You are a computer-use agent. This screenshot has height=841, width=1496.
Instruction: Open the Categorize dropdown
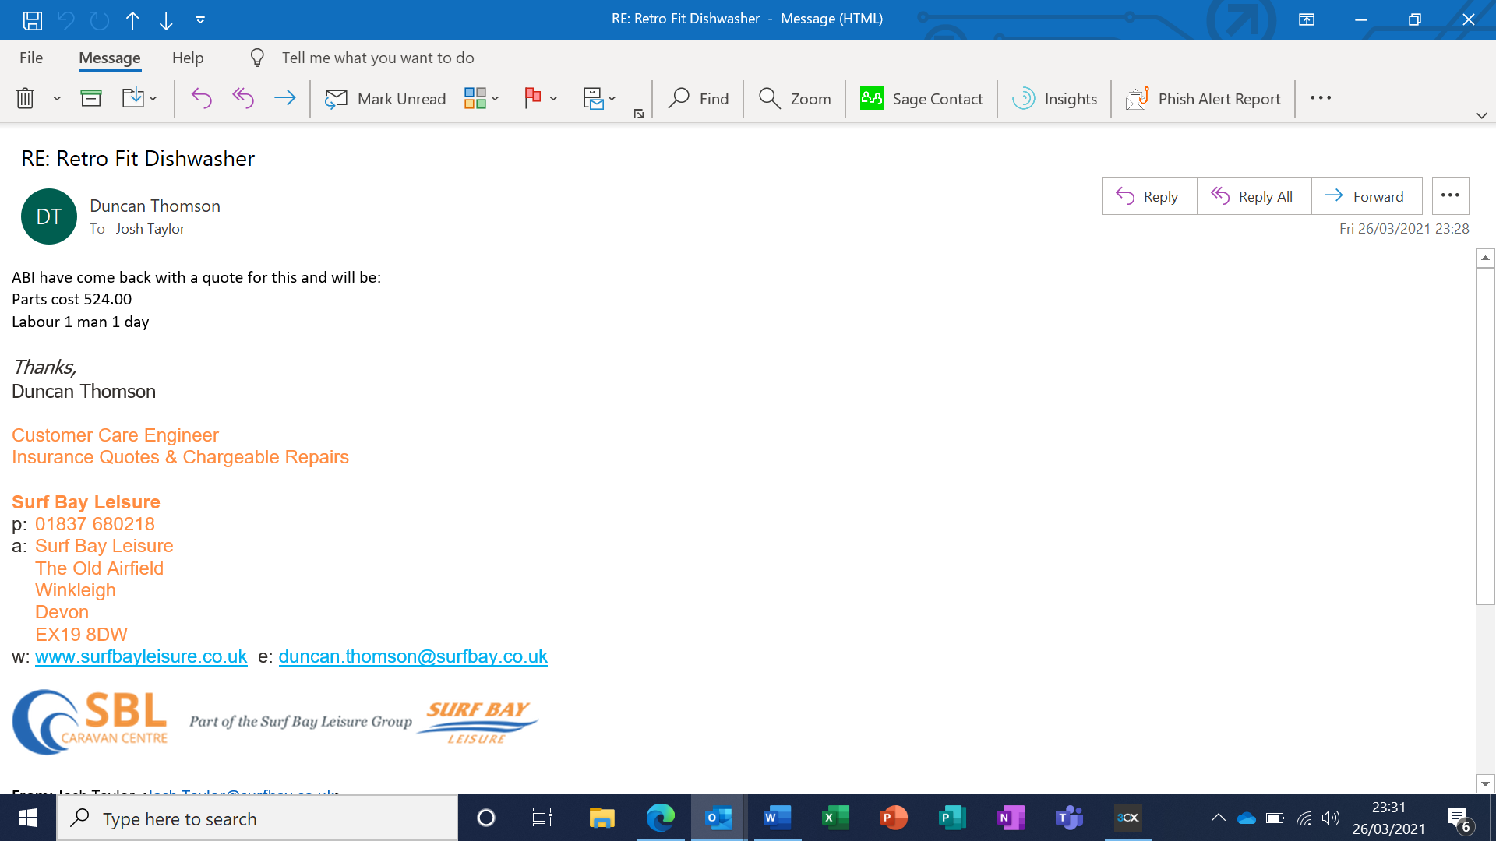481,98
